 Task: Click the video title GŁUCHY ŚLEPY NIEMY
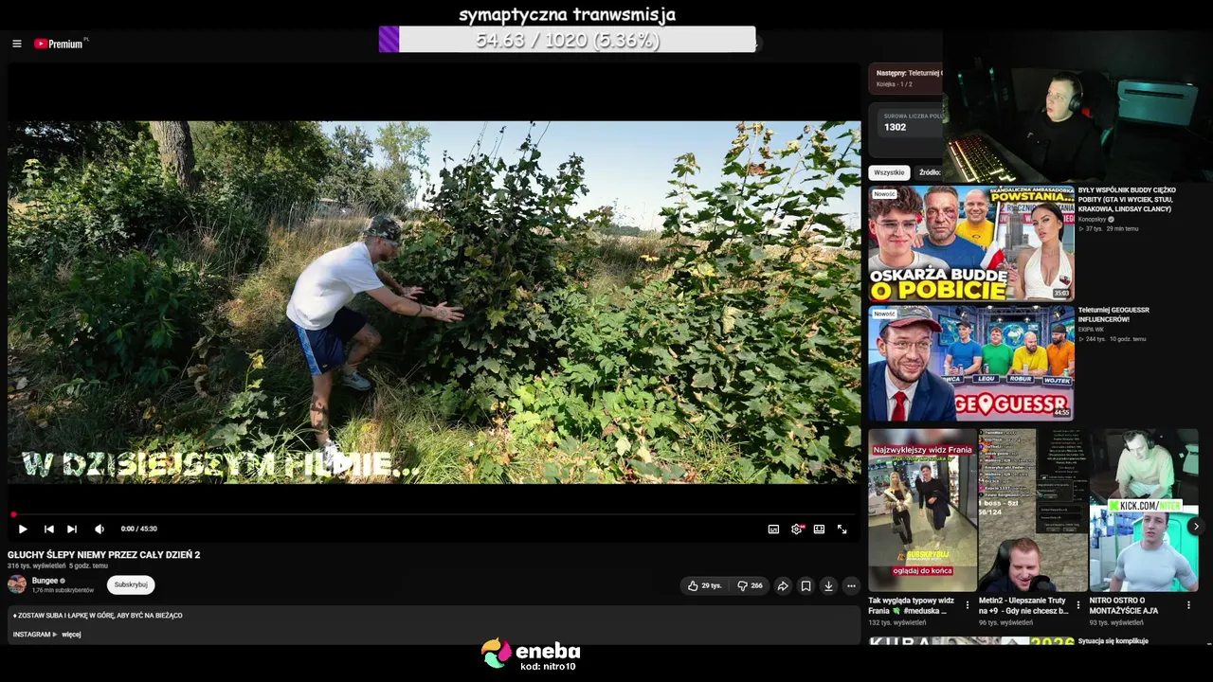(x=104, y=555)
